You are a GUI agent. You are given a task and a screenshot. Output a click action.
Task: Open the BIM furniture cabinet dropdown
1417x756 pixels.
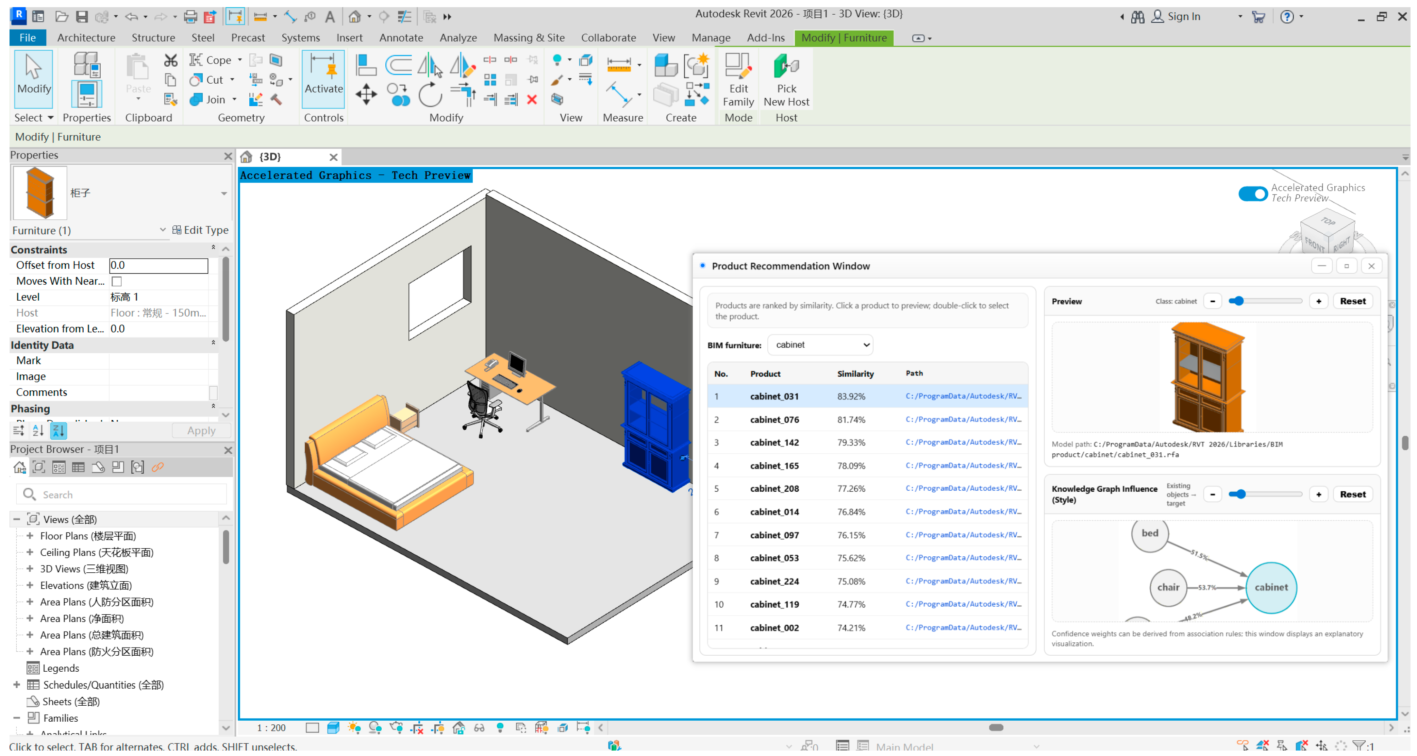(x=820, y=345)
